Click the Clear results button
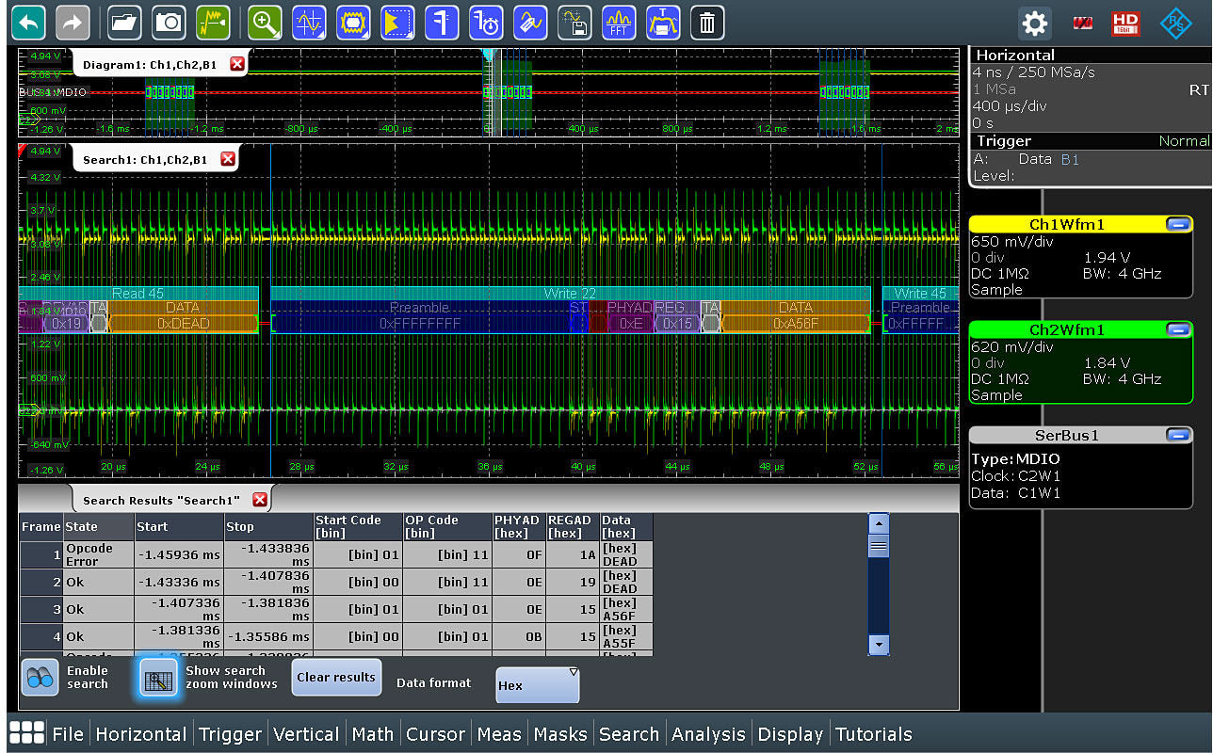This screenshot has height=753, width=1213. point(335,677)
